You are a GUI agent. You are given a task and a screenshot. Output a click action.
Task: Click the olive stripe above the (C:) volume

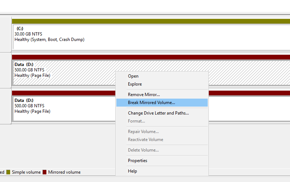[145, 21]
